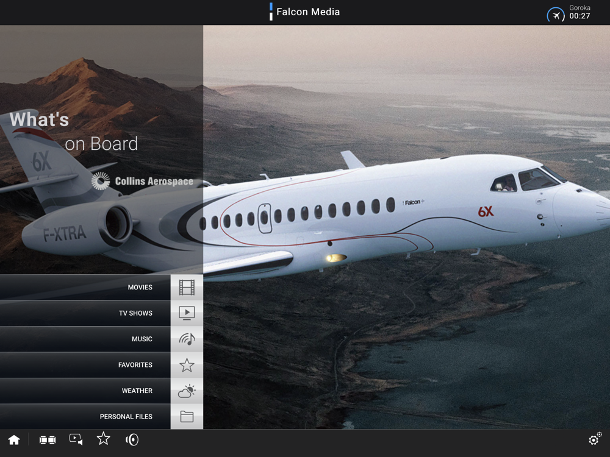Open the TV Shows screen icon
The width and height of the screenshot is (610, 457).
187,313
